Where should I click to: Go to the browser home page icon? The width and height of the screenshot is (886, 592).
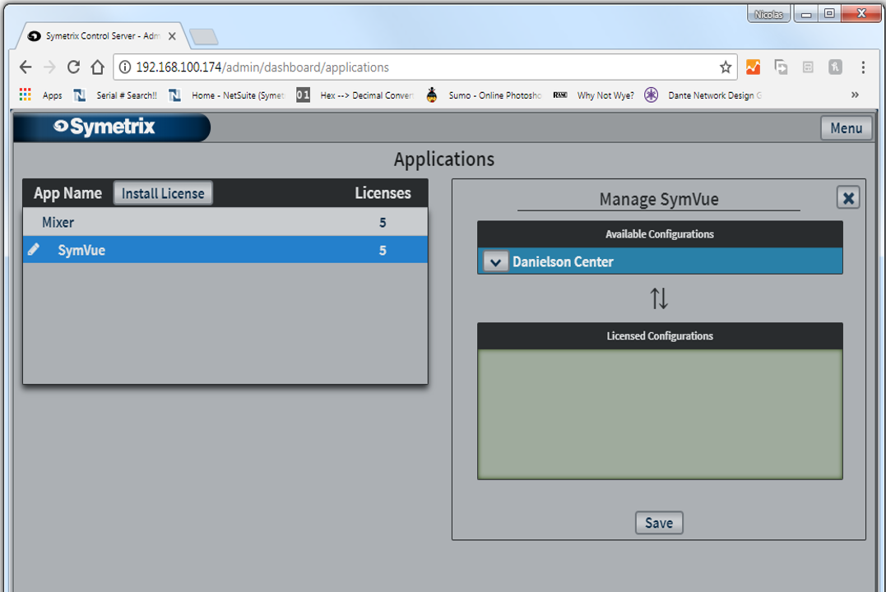[x=98, y=67]
